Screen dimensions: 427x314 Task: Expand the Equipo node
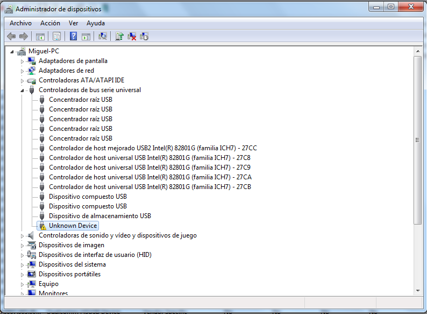(22, 284)
